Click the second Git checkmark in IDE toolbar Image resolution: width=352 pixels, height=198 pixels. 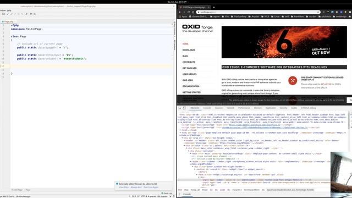[x=11, y=14]
